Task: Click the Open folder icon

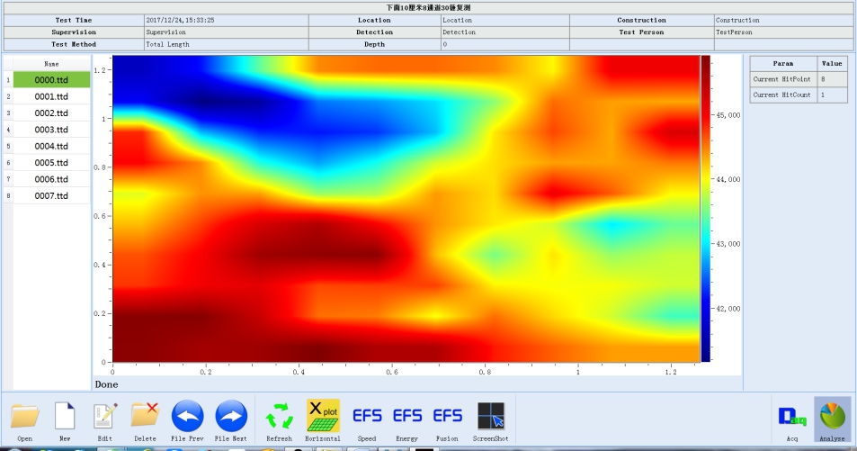Action: tap(25, 416)
